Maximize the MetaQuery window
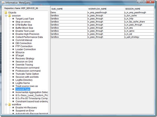 pos(144,2)
